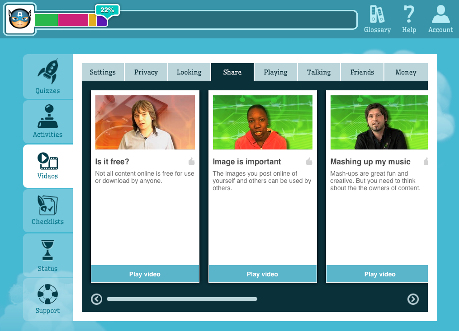The image size is (459, 331).
Task: Switch to the Playing tab
Action: coord(276,72)
